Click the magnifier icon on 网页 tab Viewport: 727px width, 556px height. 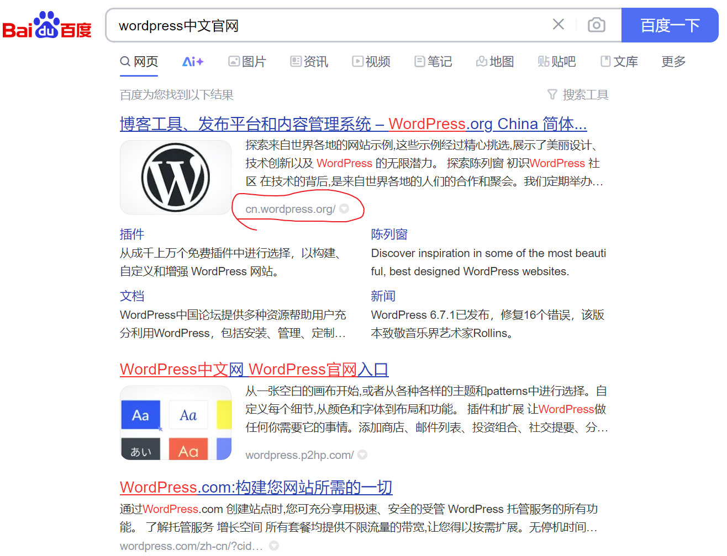(x=125, y=61)
